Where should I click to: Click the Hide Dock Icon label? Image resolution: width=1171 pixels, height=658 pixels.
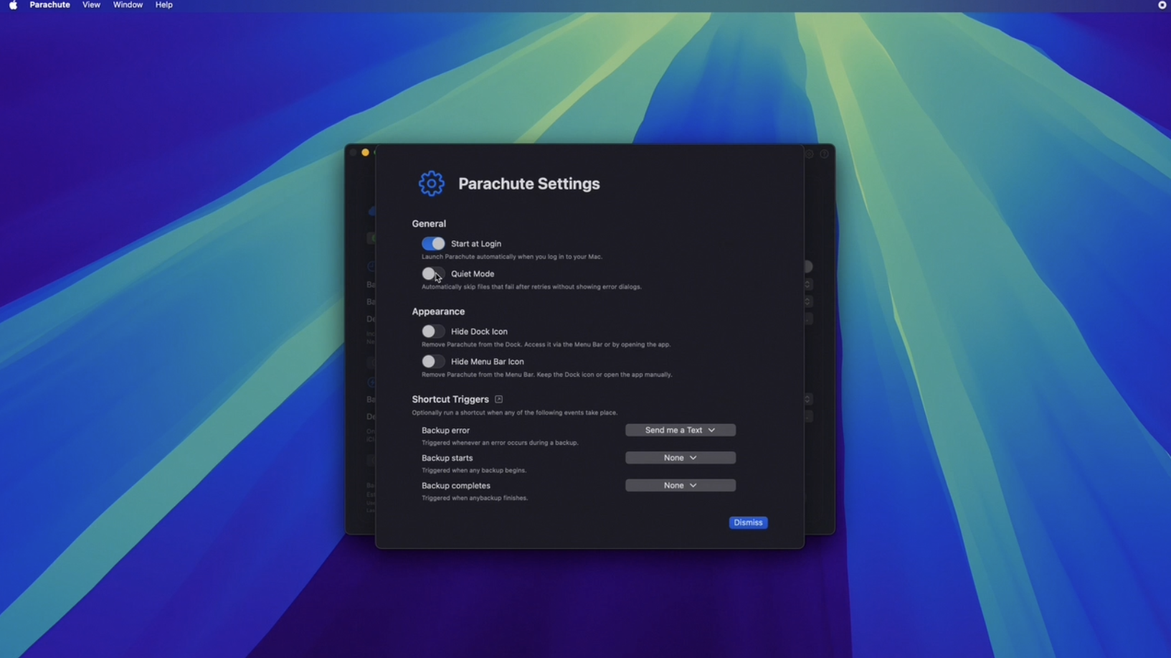click(479, 332)
